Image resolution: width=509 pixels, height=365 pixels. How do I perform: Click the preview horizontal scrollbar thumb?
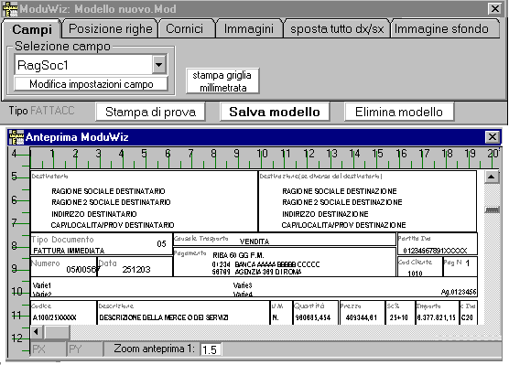[57, 332]
